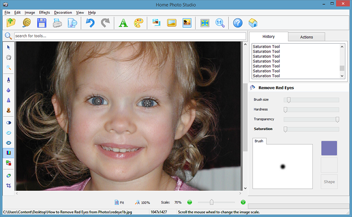This screenshot has width=352, height=217.
Task: Select the dark blue ring tool
Action: pyautogui.click(x=9, y=143)
